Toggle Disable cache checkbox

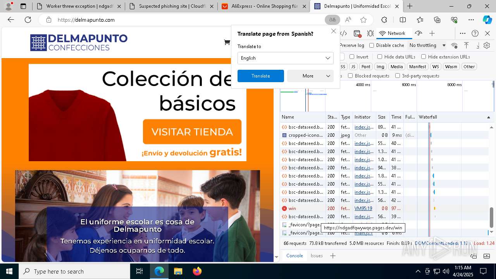(x=372, y=45)
